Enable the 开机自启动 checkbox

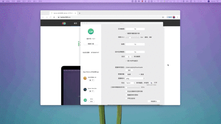126,99
